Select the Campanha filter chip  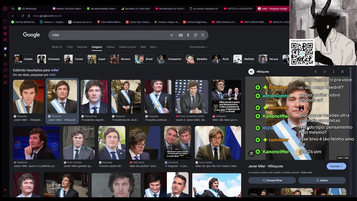tap(171, 59)
